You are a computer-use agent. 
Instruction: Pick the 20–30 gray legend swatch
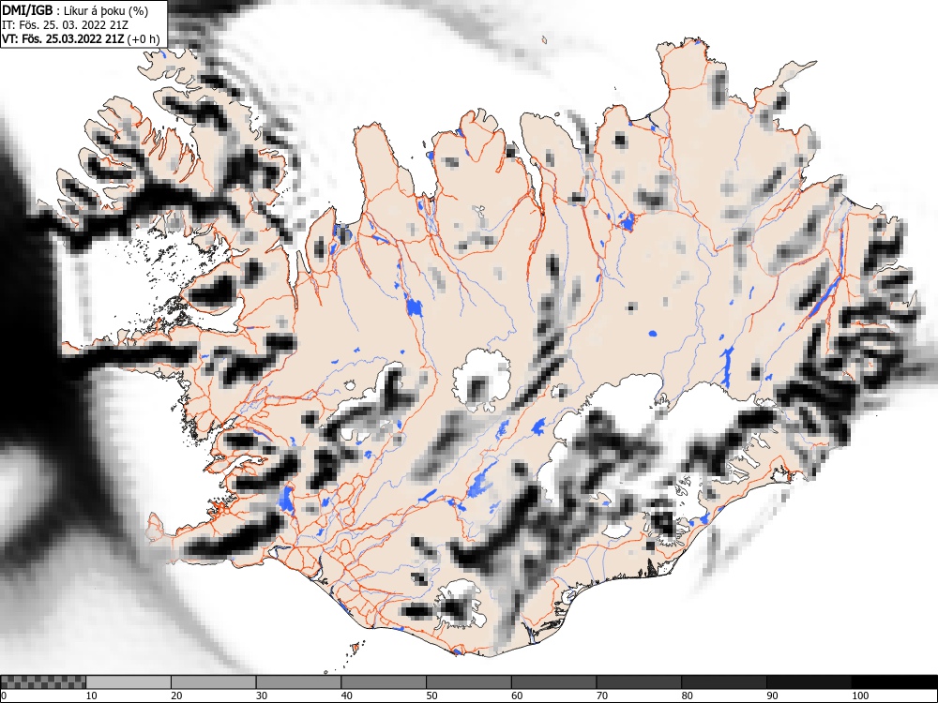coord(214,682)
